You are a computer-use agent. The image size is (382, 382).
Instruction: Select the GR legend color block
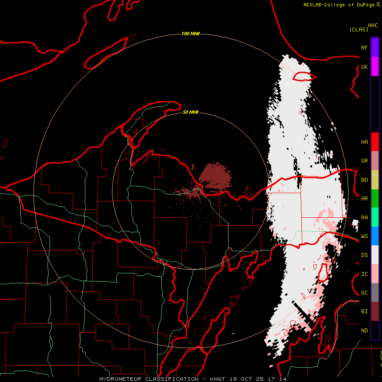(375, 161)
